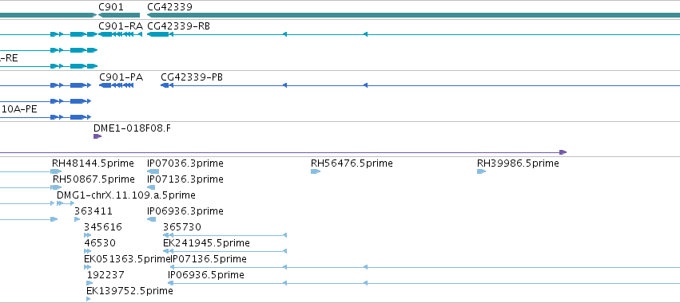
Task: Click the C901-RA transcript feature
Action: [x=120, y=34]
